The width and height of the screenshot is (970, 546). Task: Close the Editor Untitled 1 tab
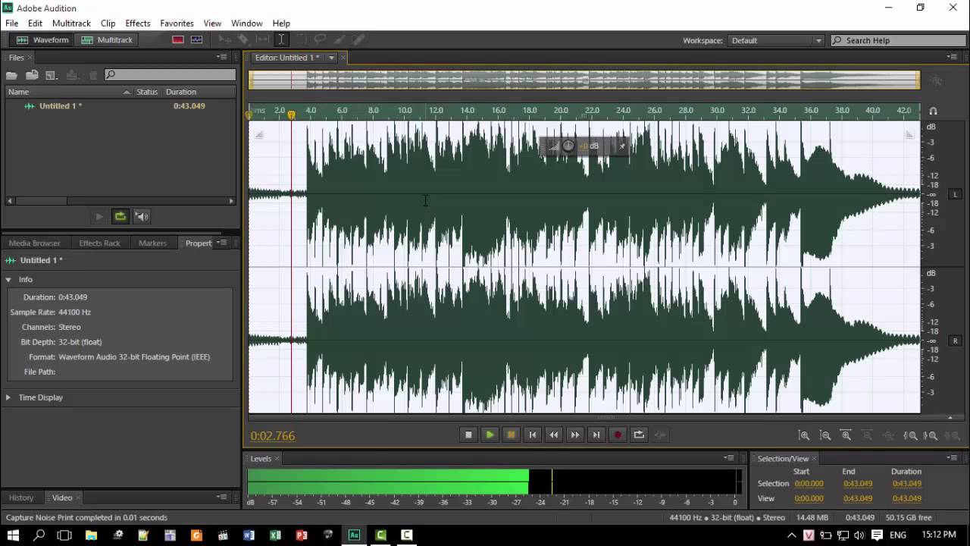[x=343, y=58]
